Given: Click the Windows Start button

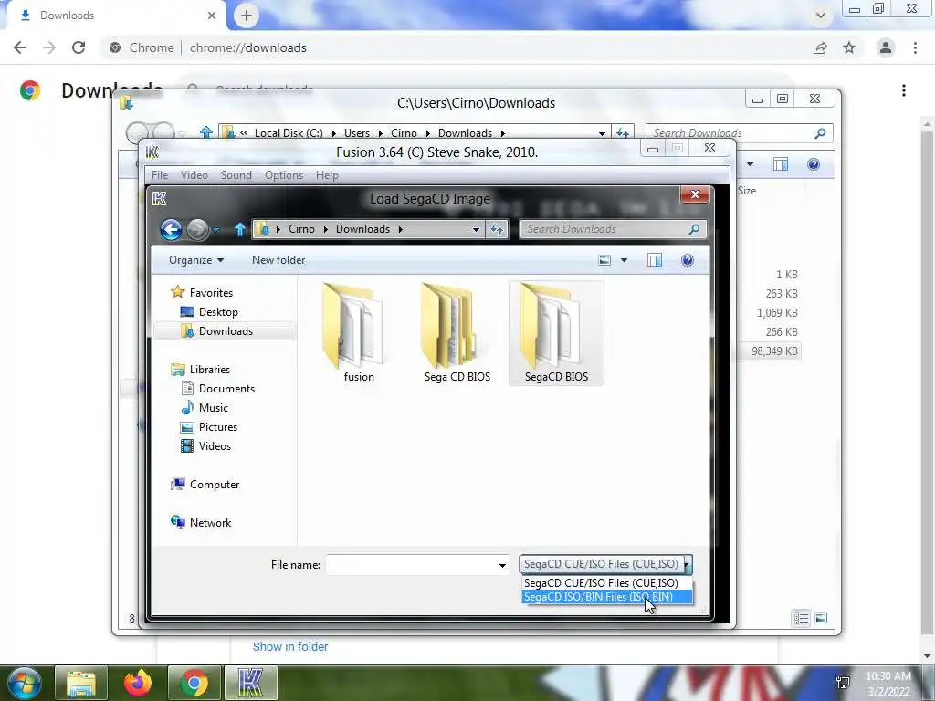Looking at the screenshot, I should coord(23,683).
